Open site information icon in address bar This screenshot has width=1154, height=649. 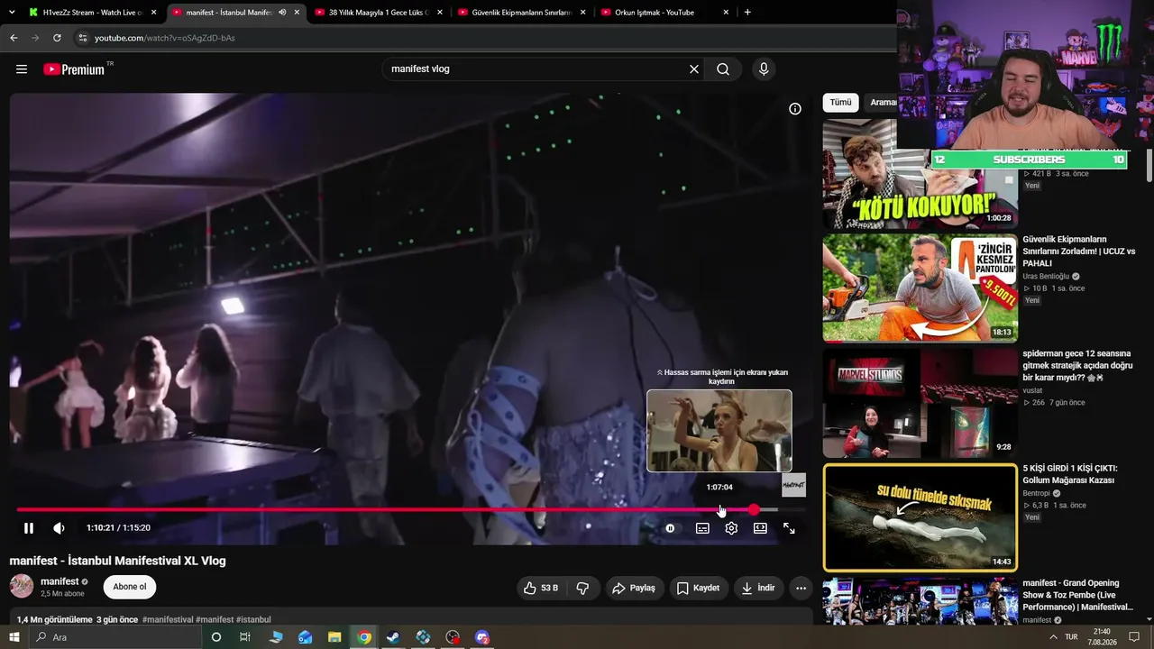(x=82, y=38)
